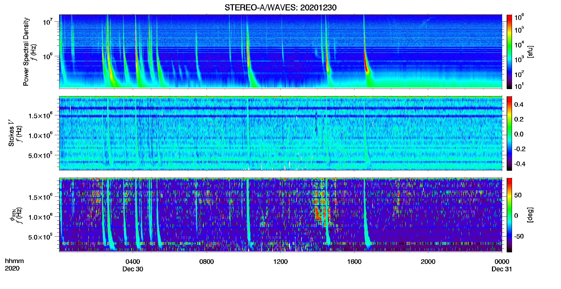Click the 2000 time axis label
This screenshot has height=289, width=561.
pyautogui.click(x=428, y=261)
